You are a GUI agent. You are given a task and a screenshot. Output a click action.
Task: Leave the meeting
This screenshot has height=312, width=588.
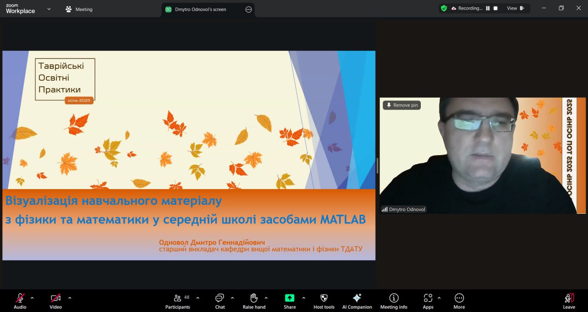pos(569,301)
